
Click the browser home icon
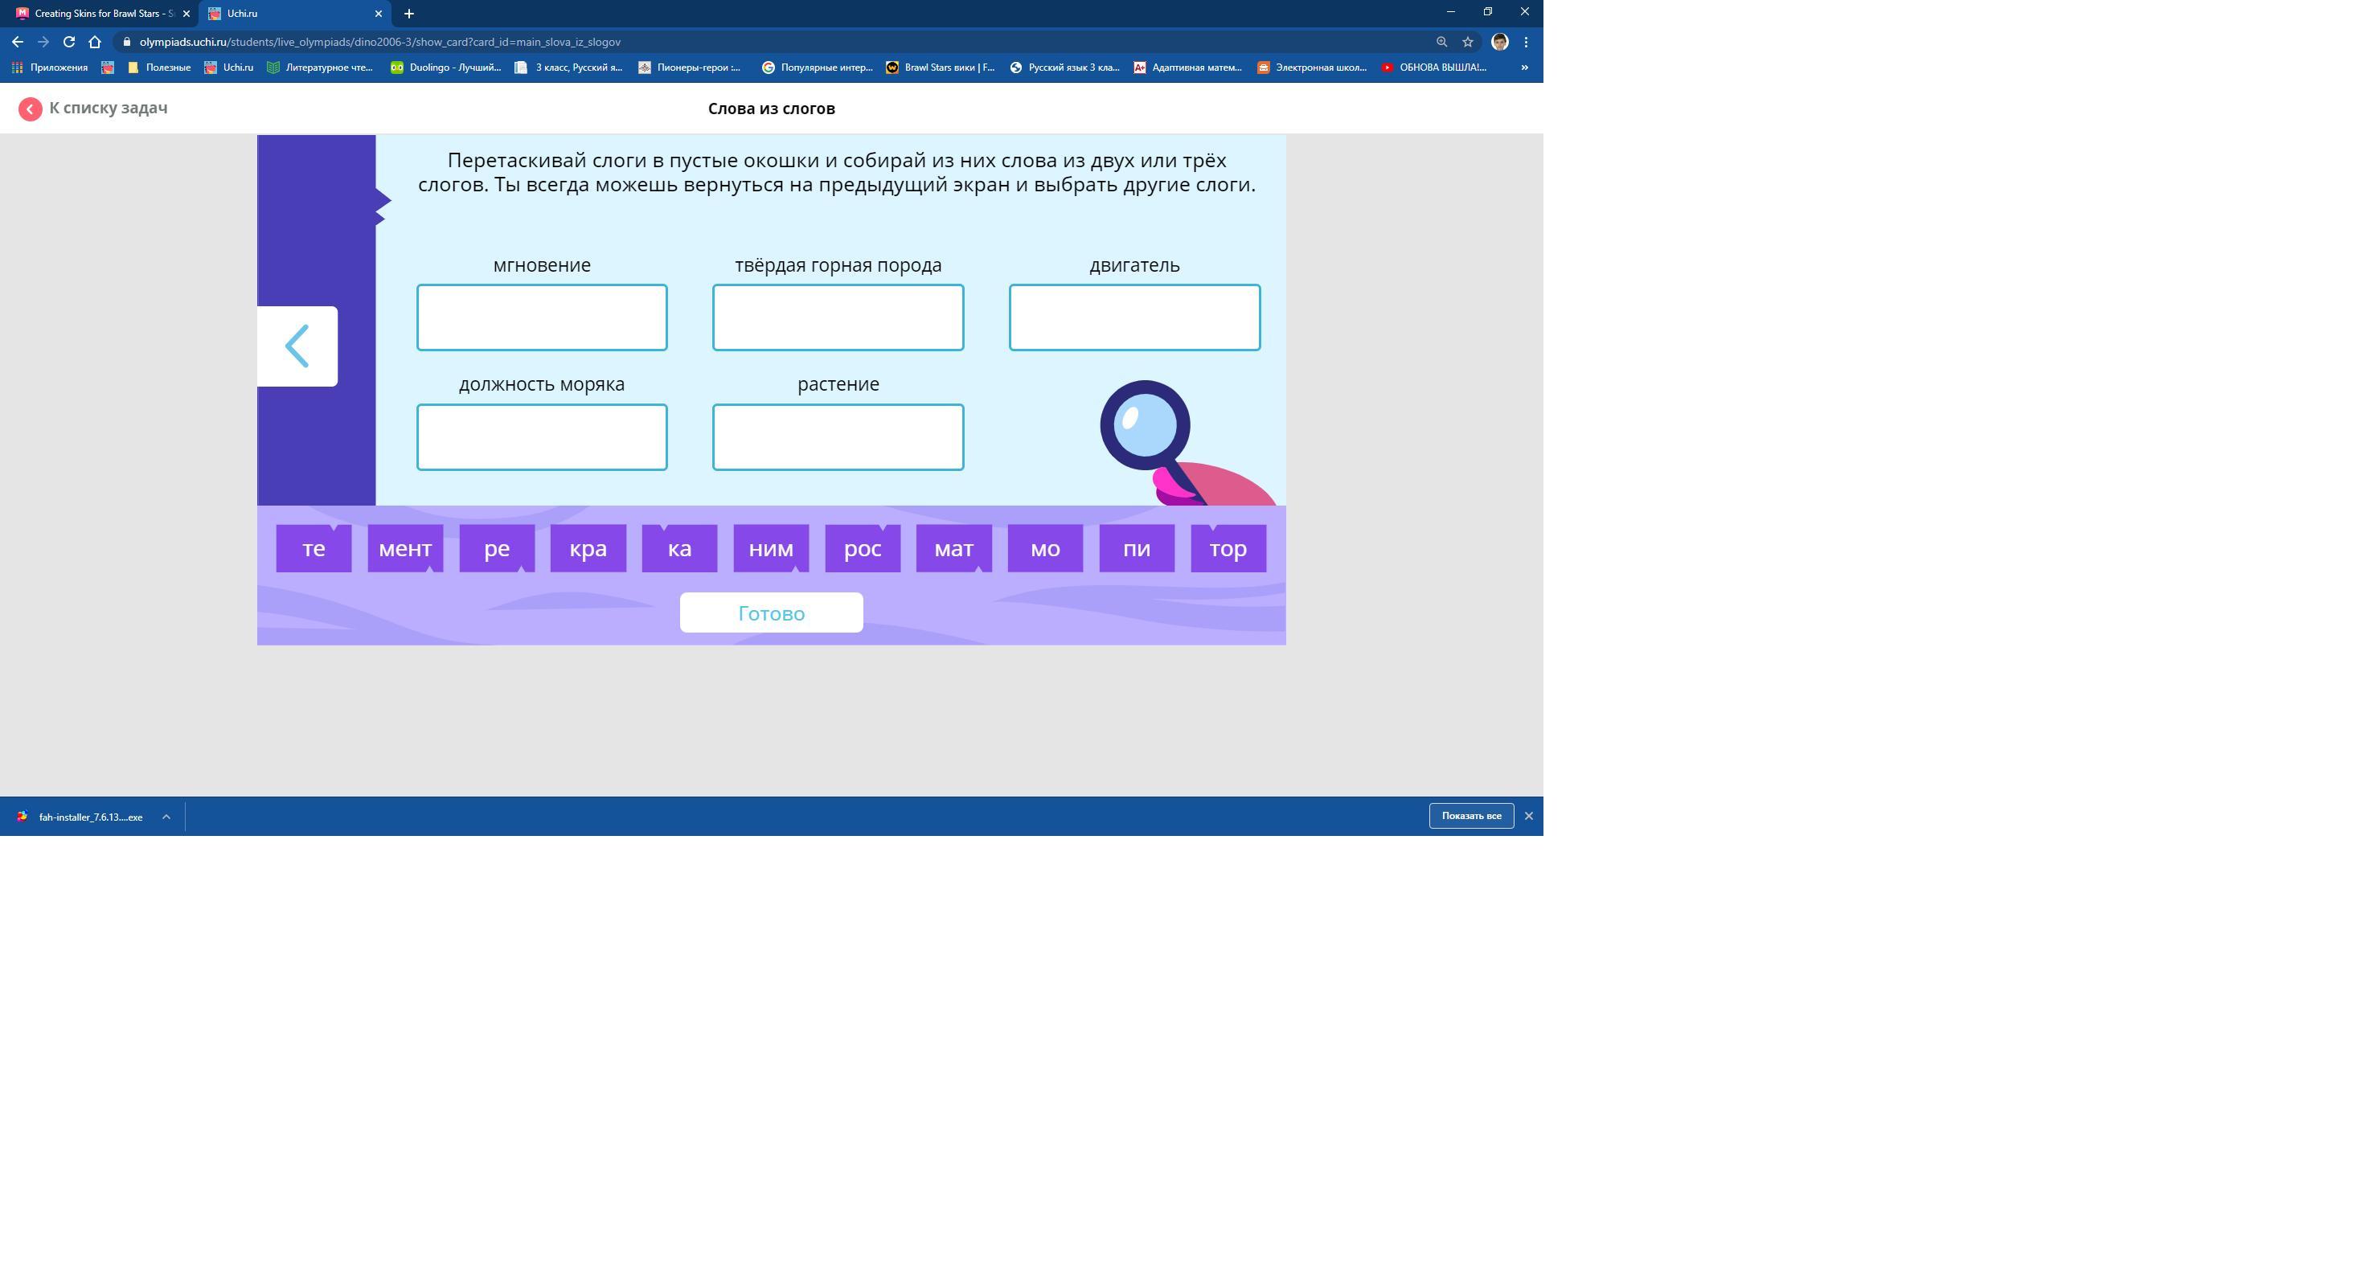[x=94, y=42]
